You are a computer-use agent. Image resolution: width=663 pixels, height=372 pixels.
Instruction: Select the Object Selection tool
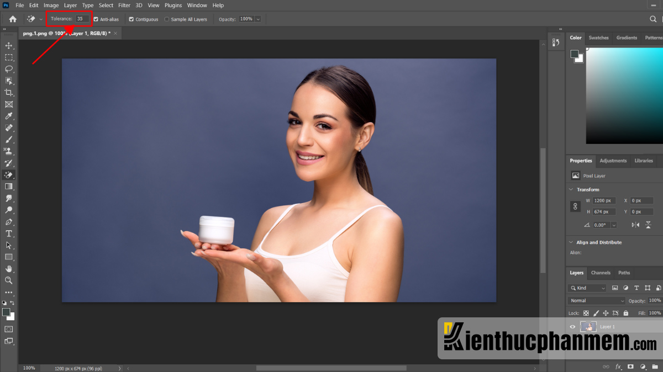pyautogui.click(x=9, y=81)
